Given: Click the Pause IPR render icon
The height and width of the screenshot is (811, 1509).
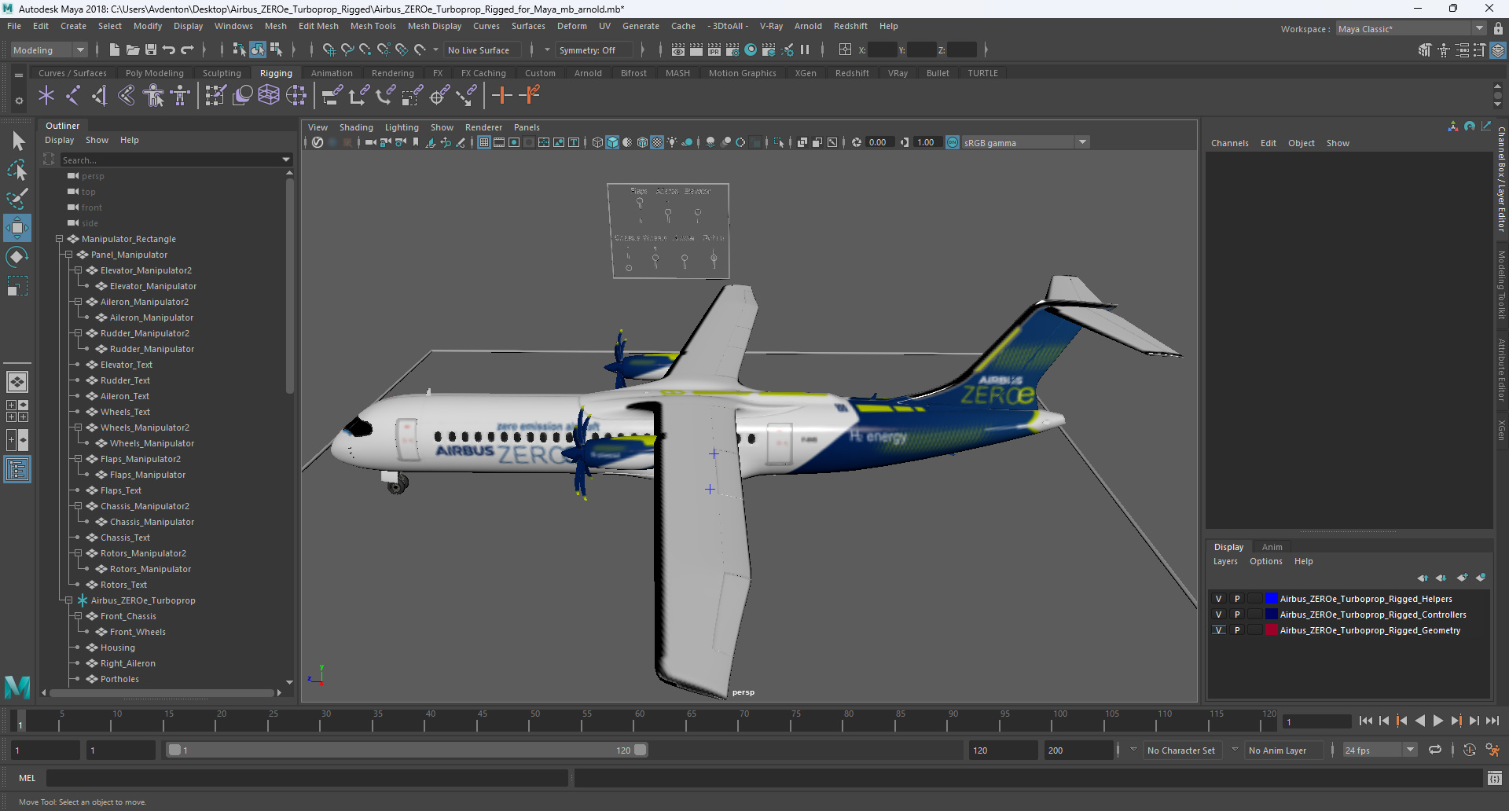Looking at the screenshot, I should (805, 50).
